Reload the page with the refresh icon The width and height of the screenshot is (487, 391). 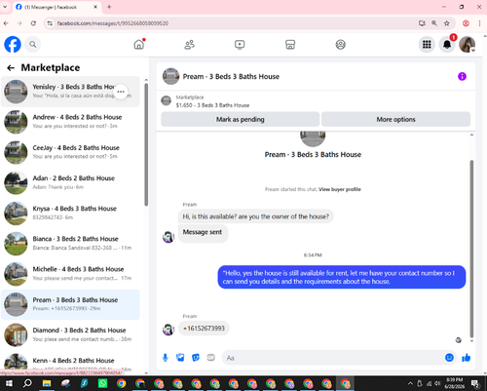coord(33,23)
